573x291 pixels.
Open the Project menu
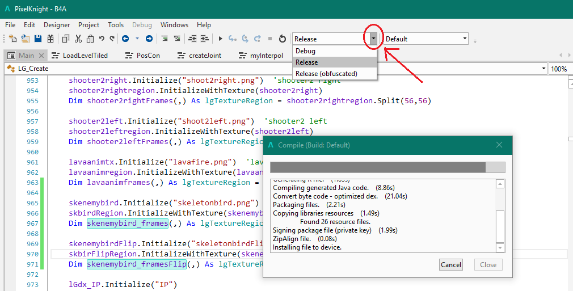89,25
